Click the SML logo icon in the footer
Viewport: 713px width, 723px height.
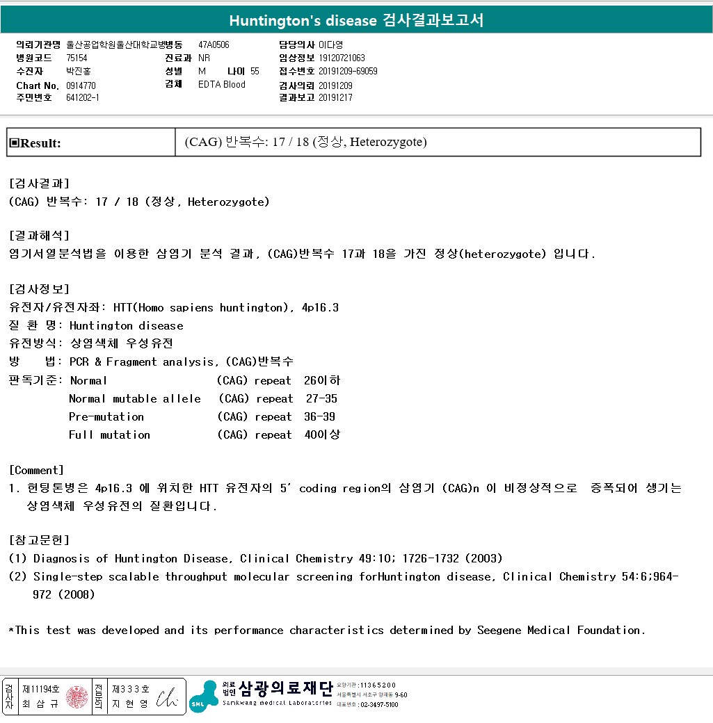(204, 697)
